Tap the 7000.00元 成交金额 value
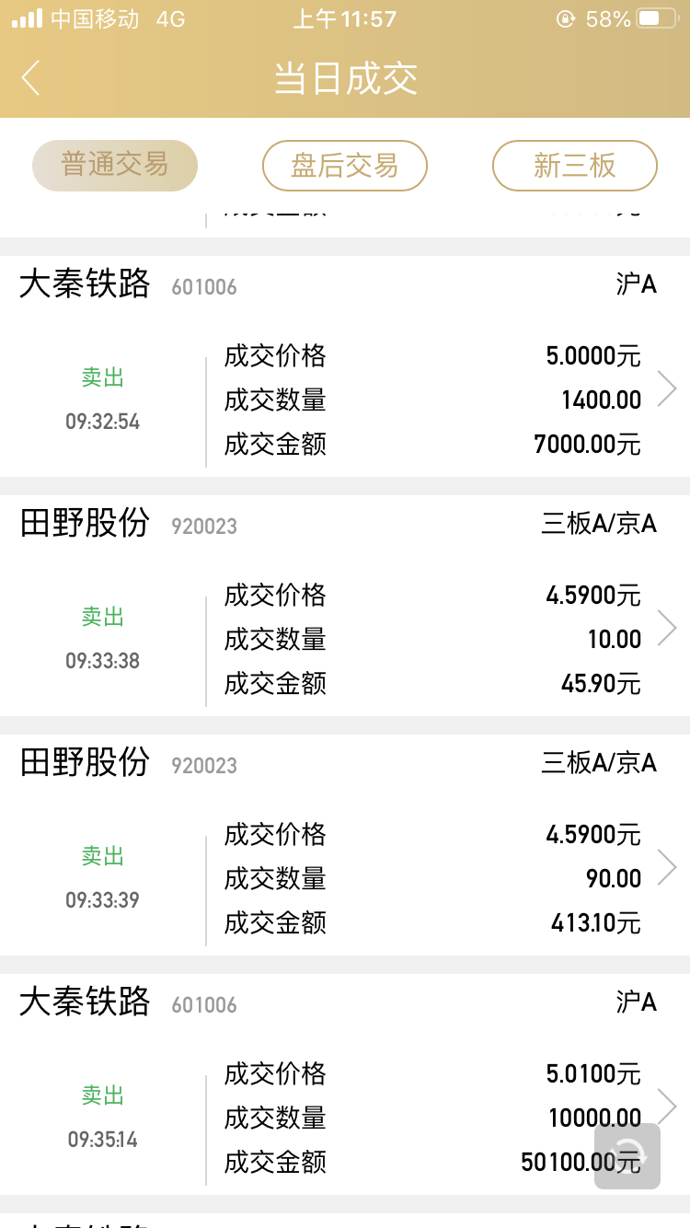This screenshot has height=1228, width=690. [587, 445]
